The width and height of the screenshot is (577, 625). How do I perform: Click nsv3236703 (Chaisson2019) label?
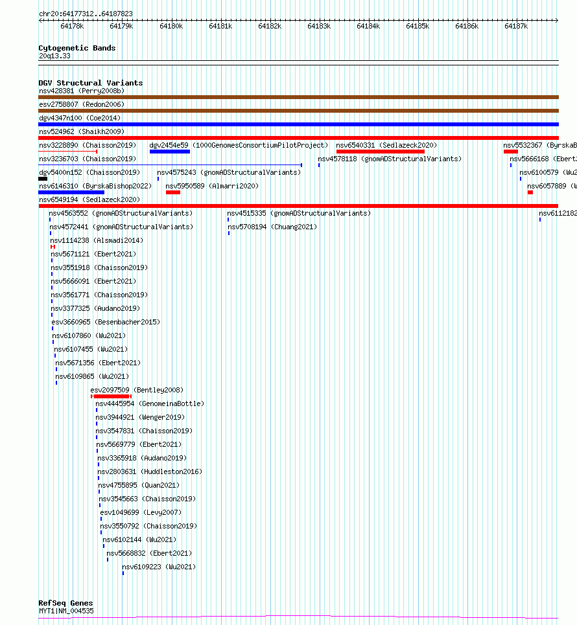click(x=88, y=159)
